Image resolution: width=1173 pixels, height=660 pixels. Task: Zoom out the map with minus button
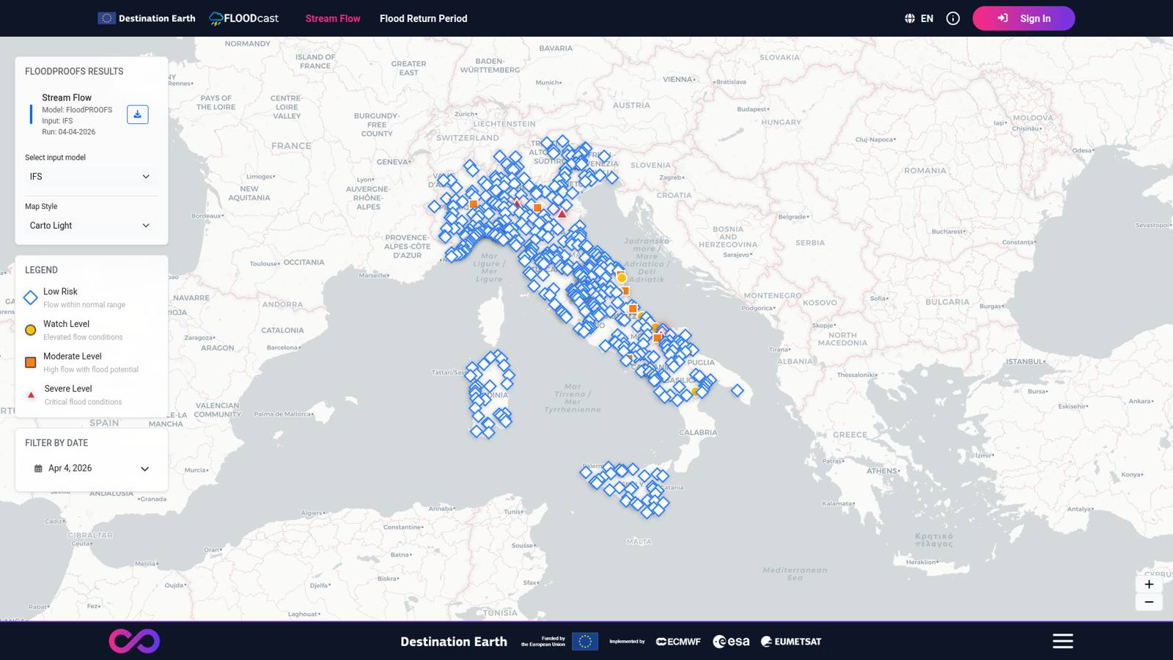[1149, 602]
